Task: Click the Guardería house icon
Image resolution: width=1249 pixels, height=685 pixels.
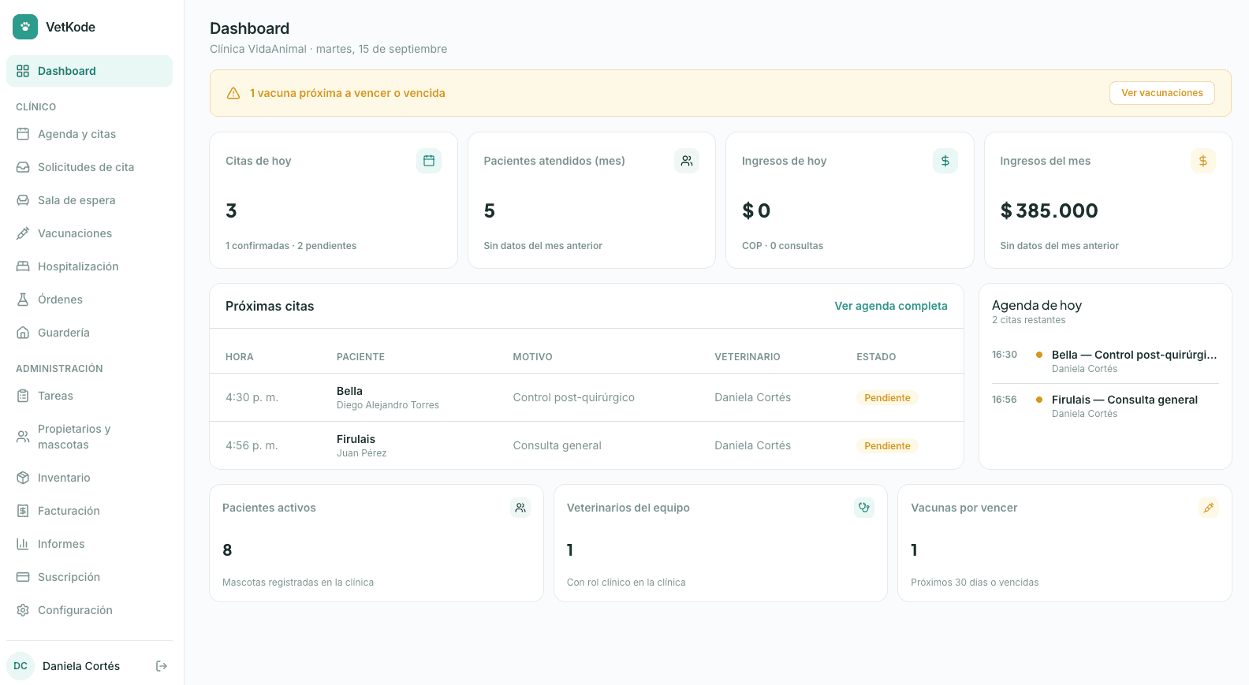Action: pyautogui.click(x=23, y=333)
